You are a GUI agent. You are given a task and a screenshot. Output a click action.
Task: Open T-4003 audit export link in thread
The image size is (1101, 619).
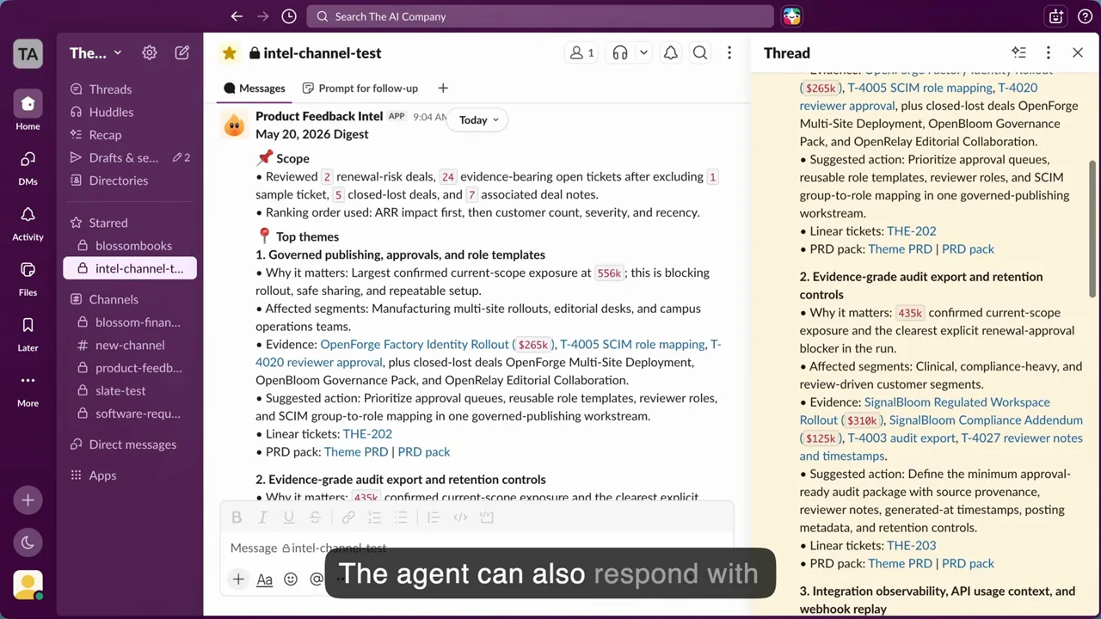[901, 438]
